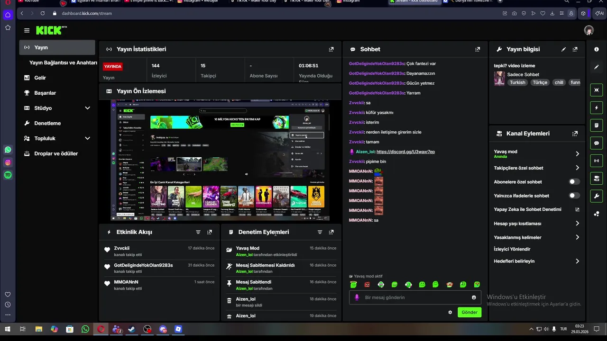Open Zvvckii in Etkinlik Akışı

[122, 248]
